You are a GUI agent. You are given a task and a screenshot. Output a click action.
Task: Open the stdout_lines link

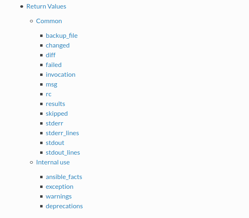63,153
